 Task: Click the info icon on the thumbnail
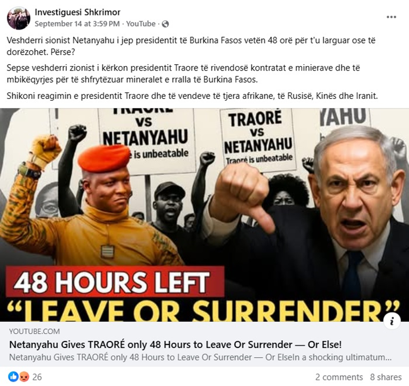tap(392, 321)
